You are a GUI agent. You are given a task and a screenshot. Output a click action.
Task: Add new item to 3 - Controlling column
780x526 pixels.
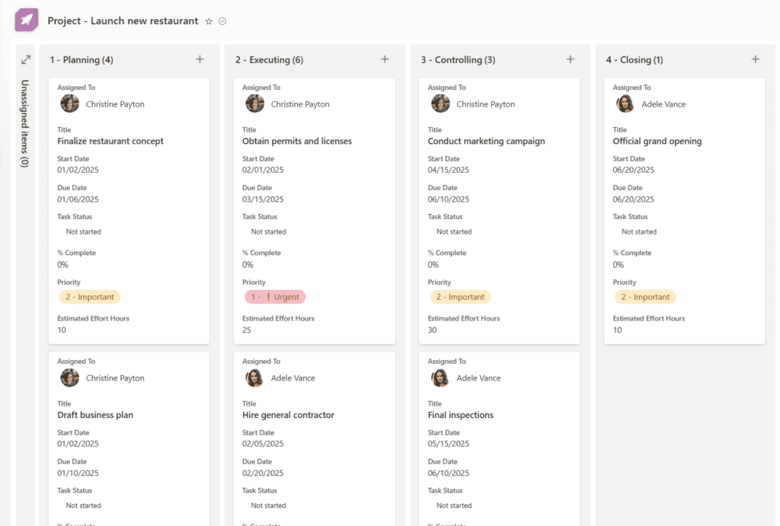[571, 59]
